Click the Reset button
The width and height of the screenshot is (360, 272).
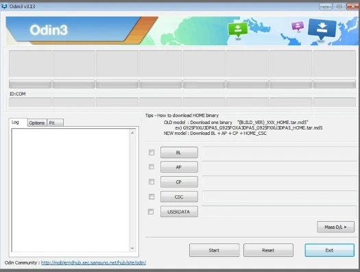click(x=268, y=250)
